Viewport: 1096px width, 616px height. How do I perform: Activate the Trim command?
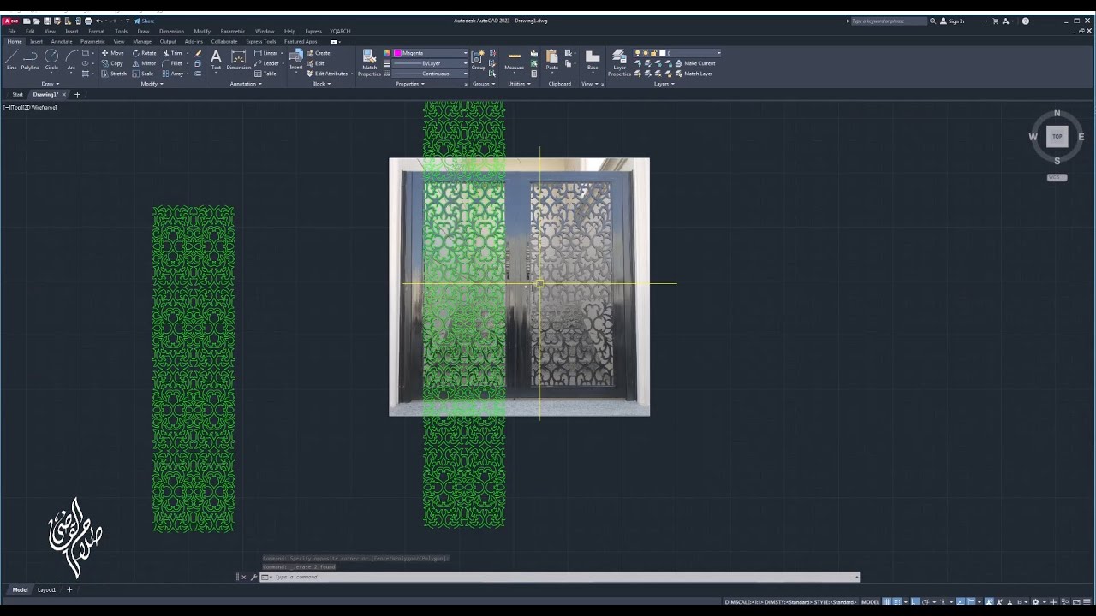pyautogui.click(x=172, y=53)
